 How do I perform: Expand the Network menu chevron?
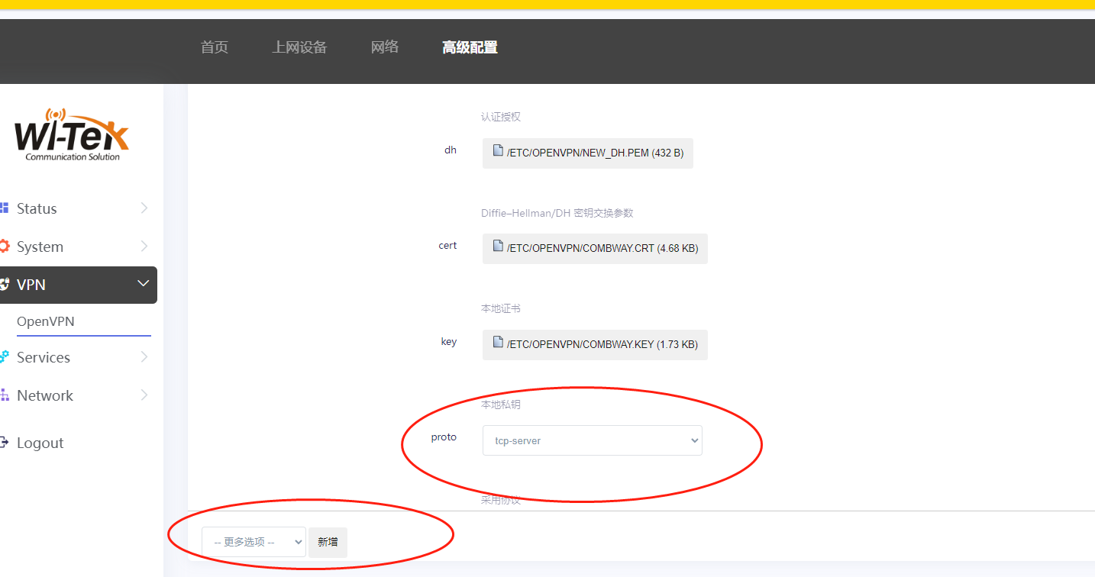144,395
